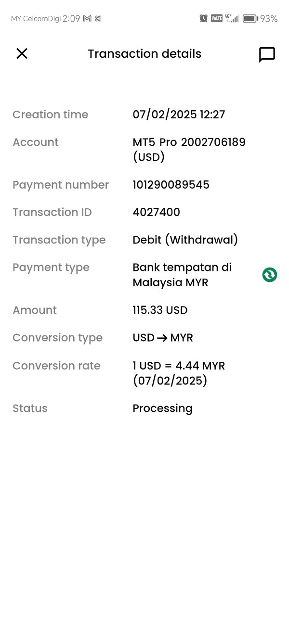289x638 pixels.
Task: Tap the VoLTE indicator in status bar
Action: tap(217, 18)
